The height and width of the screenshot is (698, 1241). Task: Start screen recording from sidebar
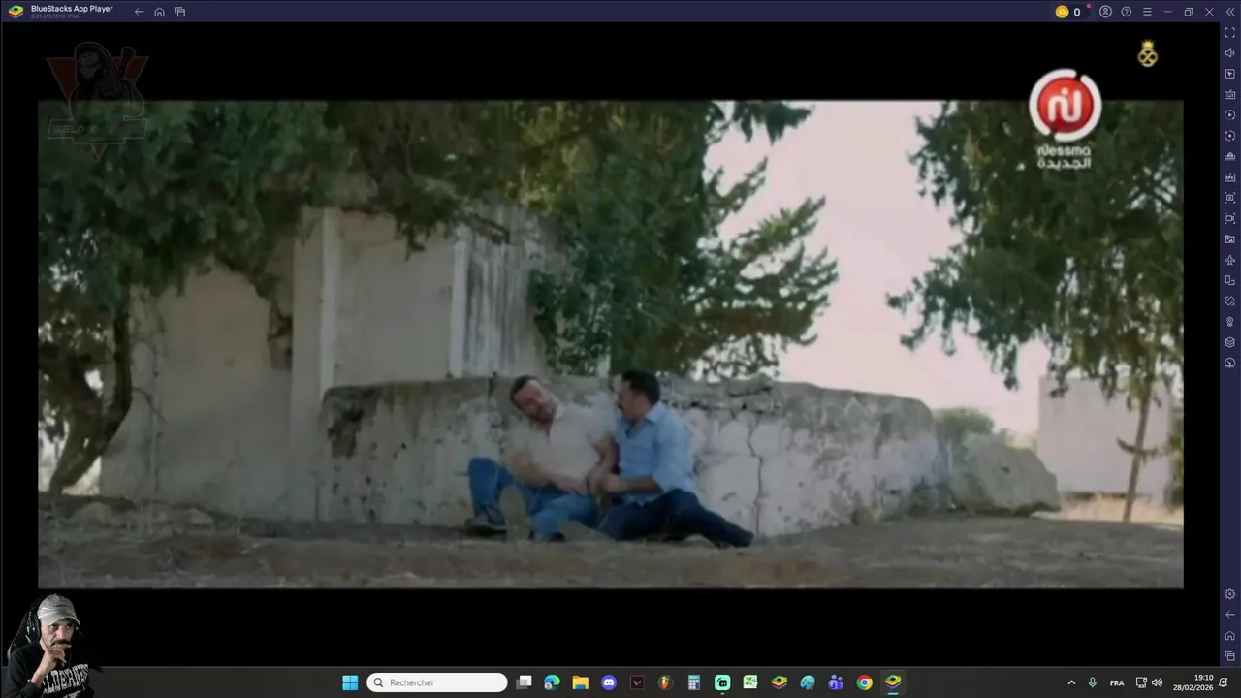(x=1229, y=218)
